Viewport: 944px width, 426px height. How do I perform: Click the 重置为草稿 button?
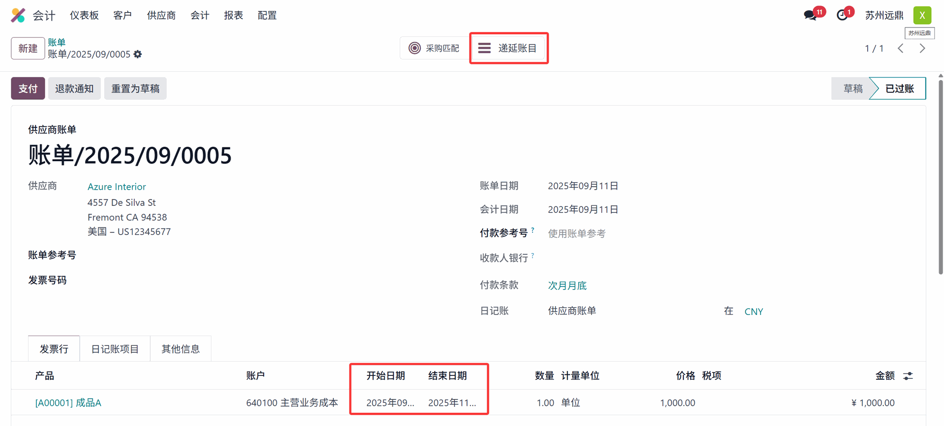pos(135,88)
